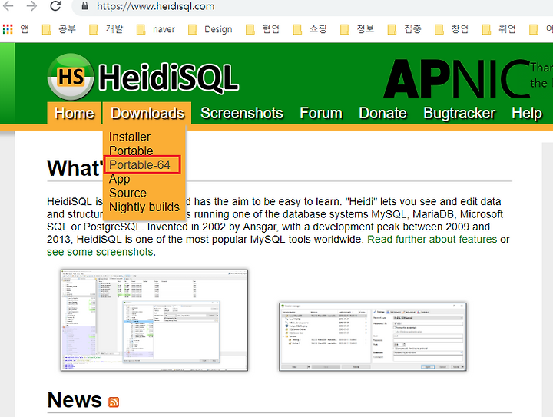Screen dimensions: 553x417
Task: Open the Help tab
Action: pyautogui.click(x=527, y=113)
